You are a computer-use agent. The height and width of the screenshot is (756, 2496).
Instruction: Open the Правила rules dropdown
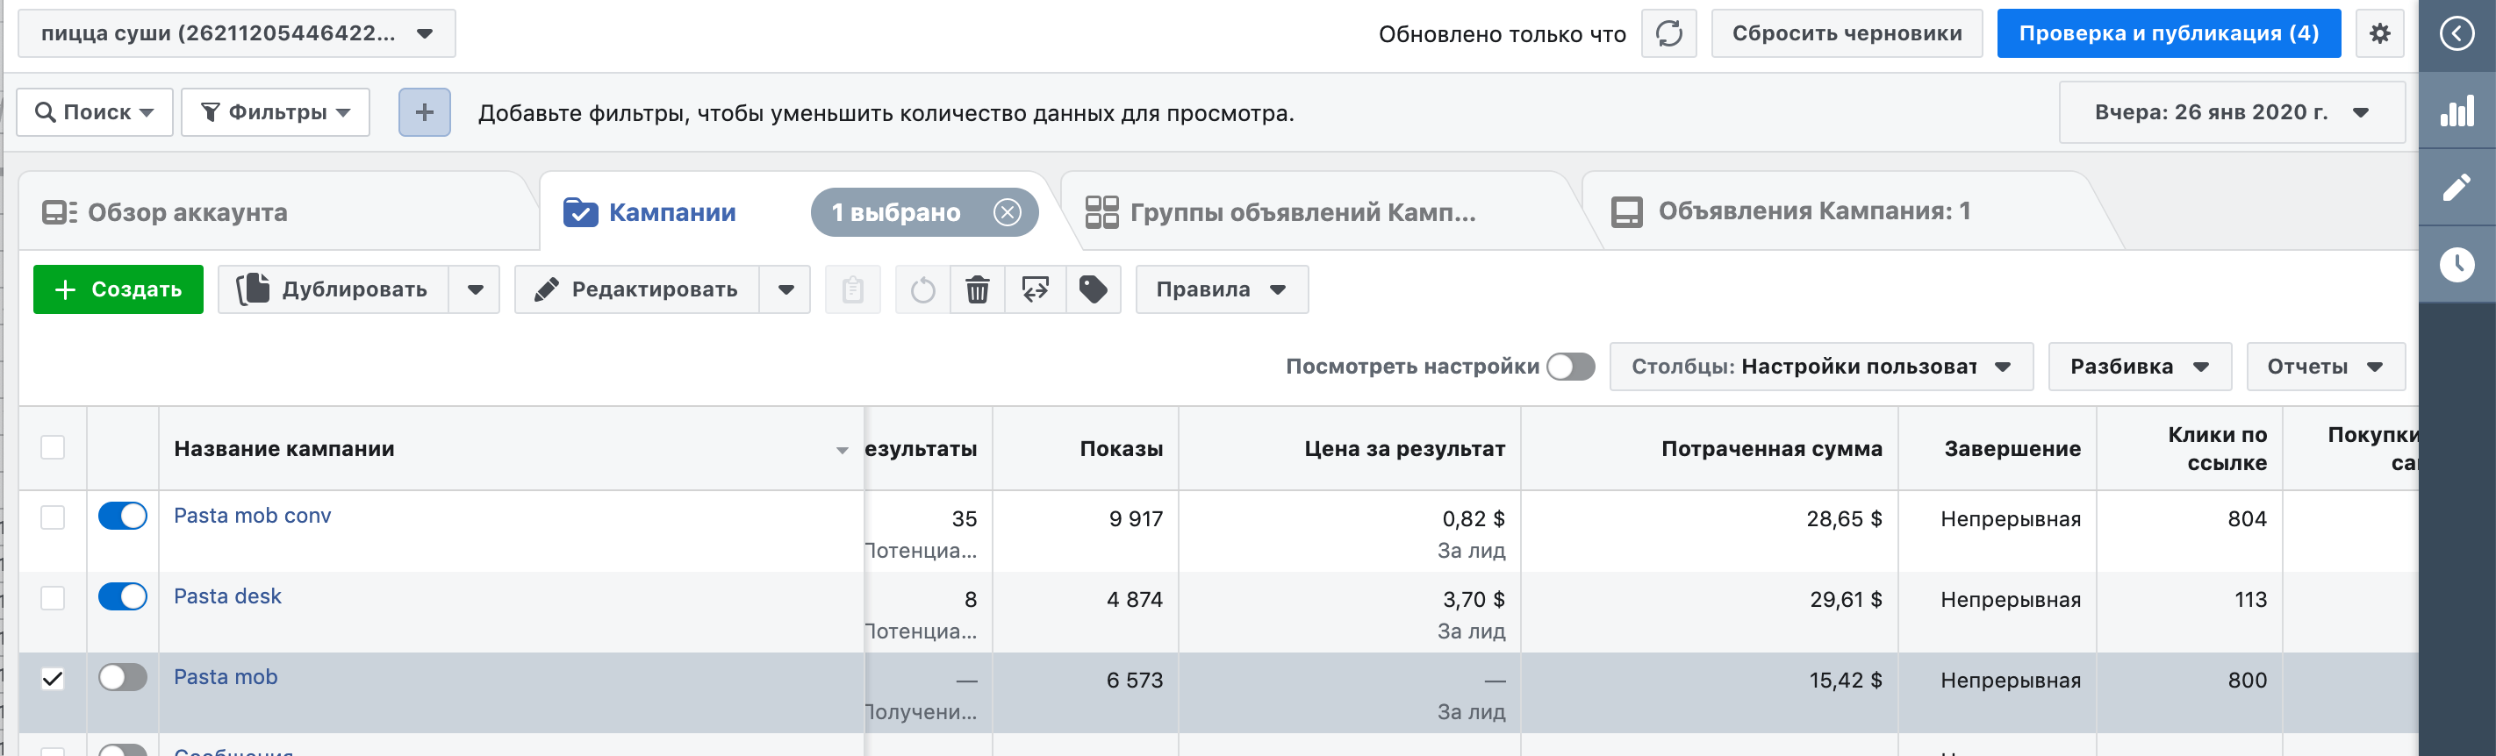(x=1221, y=289)
